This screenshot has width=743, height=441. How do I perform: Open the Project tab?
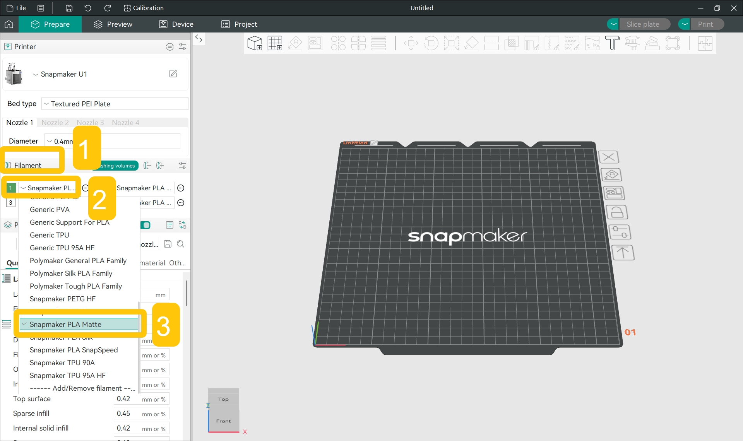239,24
